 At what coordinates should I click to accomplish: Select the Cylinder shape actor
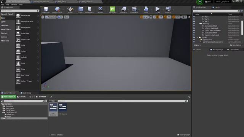27,57
